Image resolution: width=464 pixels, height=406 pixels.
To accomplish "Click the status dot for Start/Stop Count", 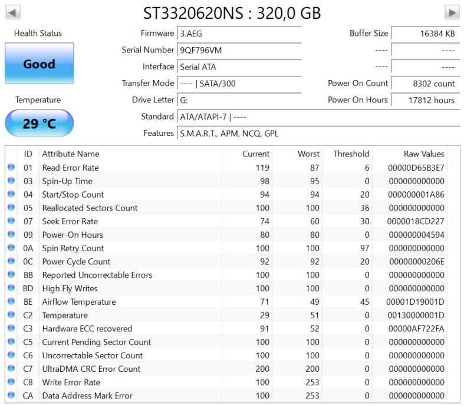I will (x=11, y=194).
